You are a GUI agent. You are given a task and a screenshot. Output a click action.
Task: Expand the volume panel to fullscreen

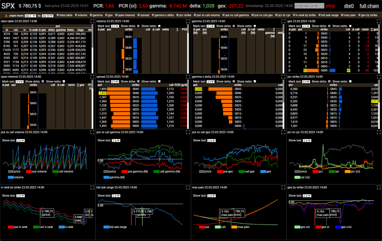(x=188, y=21)
